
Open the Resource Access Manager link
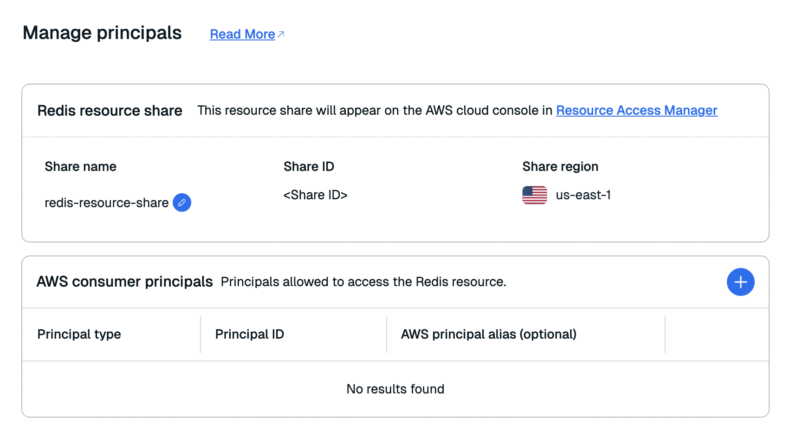636,111
